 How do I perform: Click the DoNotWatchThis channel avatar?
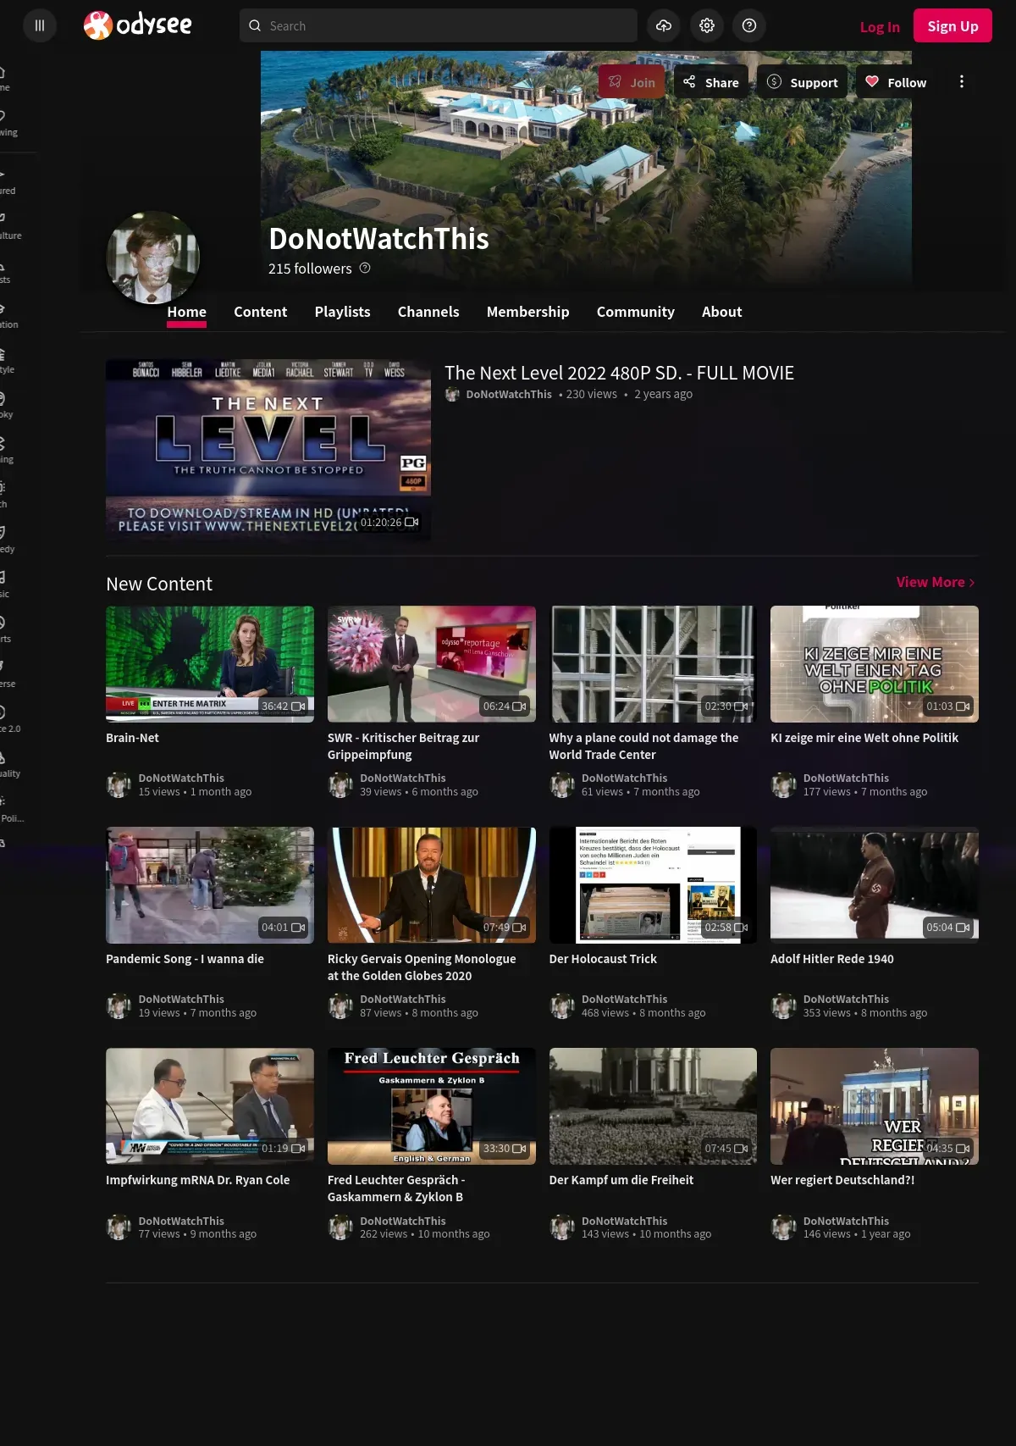click(x=152, y=258)
